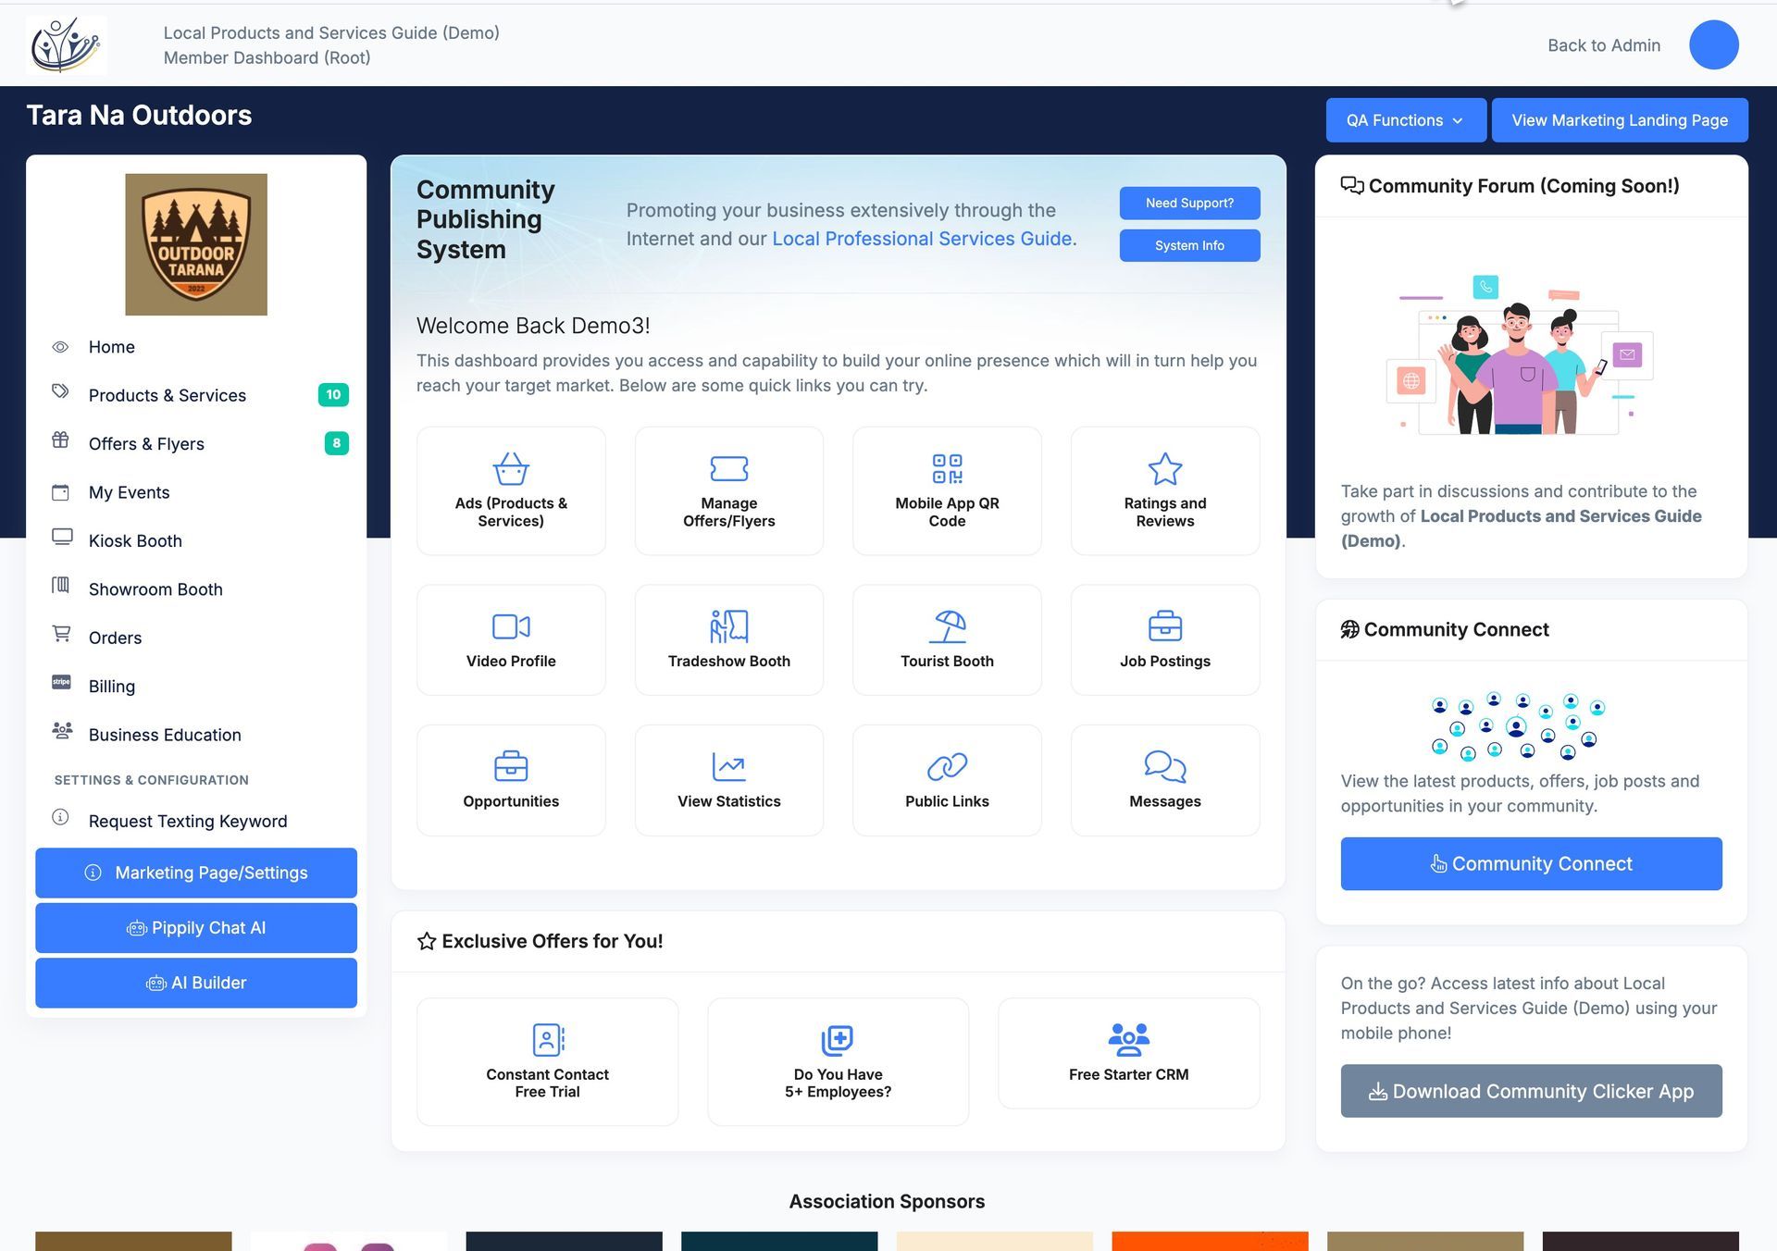The image size is (1777, 1251).
Task: Click the View Marketing Landing Page button
Action: pos(1620,120)
